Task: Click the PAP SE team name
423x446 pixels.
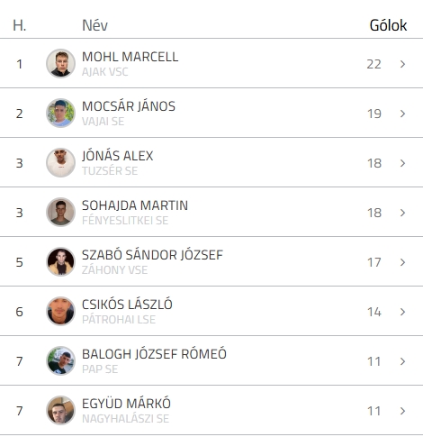Action: pyautogui.click(x=100, y=369)
